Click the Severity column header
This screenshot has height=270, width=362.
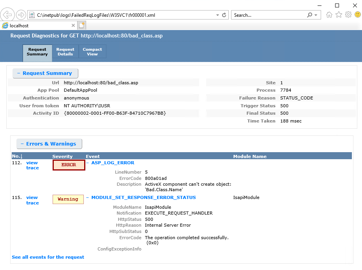point(62,156)
